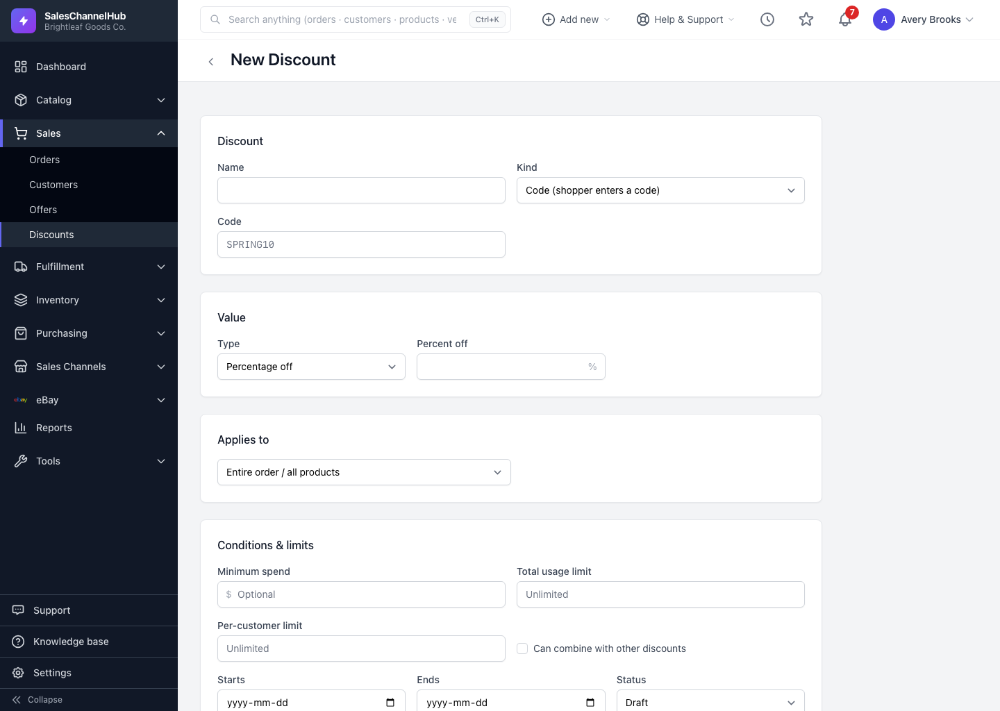This screenshot has height=711, width=1000.
Task: Go back with the arrow beside New Discount
Action: (x=211, y=62)
